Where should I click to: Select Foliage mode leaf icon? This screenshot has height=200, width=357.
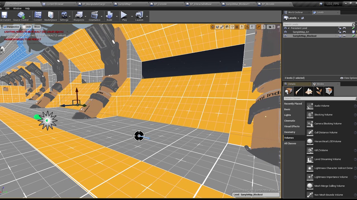coord(319,91)
